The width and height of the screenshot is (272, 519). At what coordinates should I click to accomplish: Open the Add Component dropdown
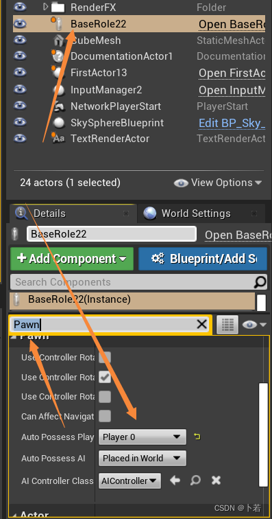[72, 259]
